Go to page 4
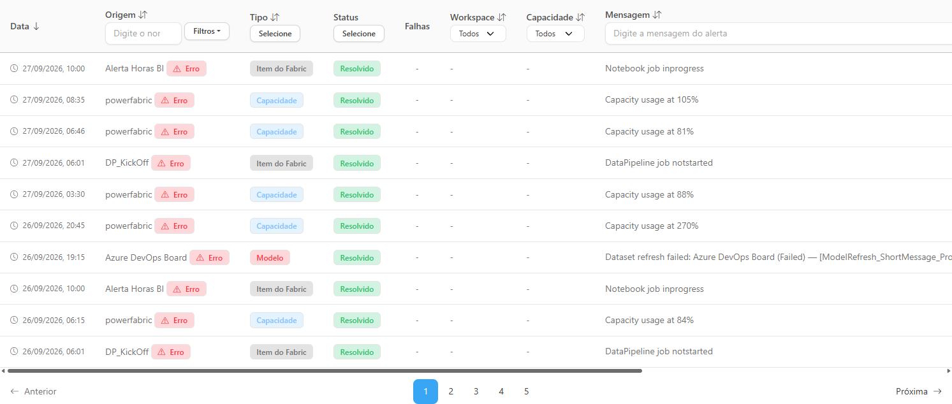The height and width of the screenshot is (404, 952). click(x=501, y=391)
